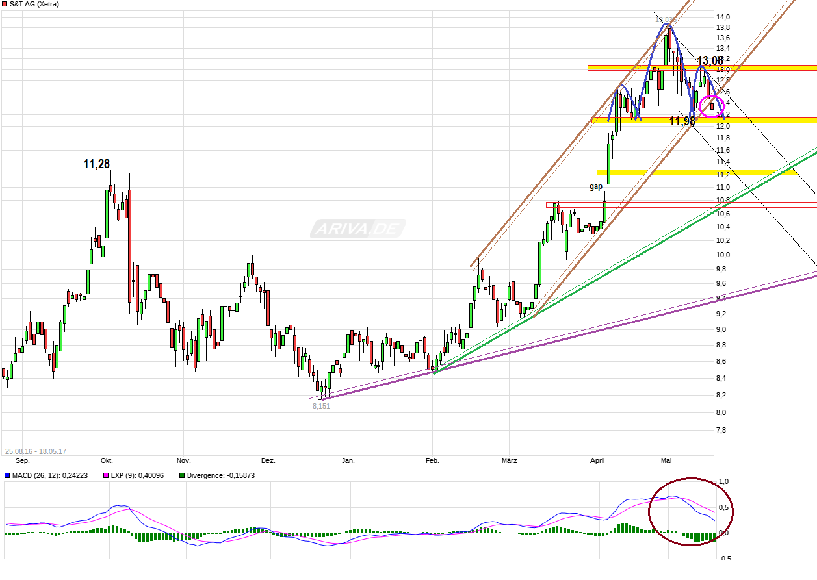Image resolution: width=817 pixels, height=580 pixels.
Task: Select the dark red ellipse on the MACD panel
Action: click(691, 511)
